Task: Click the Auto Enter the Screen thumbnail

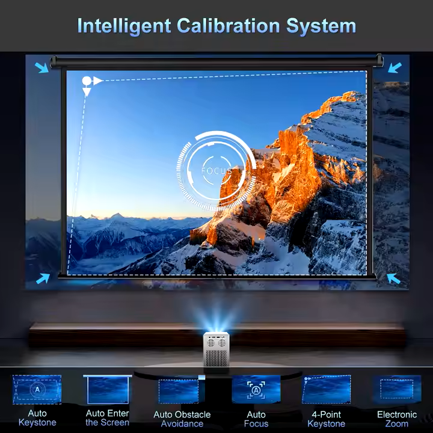Action: 107,389
